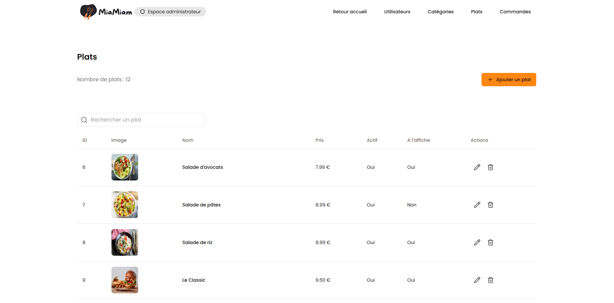Screen dimensions: 614x303
Task: Click the Nom column header
Action: coord(188,140)
